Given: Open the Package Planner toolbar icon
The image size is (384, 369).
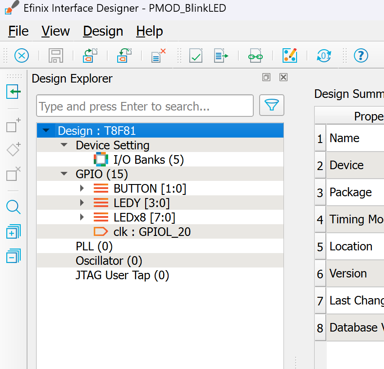Looking at the screenshot, I should point(290,55).
